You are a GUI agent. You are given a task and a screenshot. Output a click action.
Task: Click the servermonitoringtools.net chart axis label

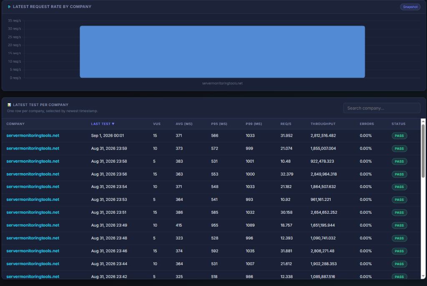pos(222,83)
